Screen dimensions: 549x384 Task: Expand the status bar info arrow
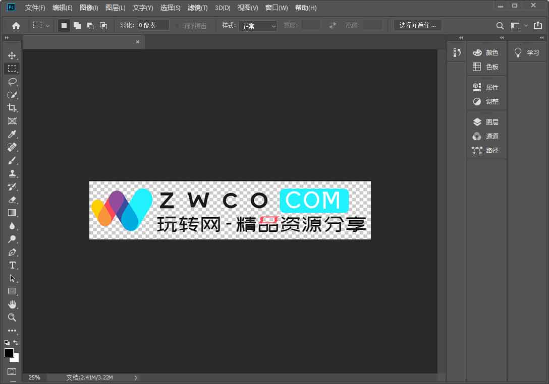click(135, 377)
